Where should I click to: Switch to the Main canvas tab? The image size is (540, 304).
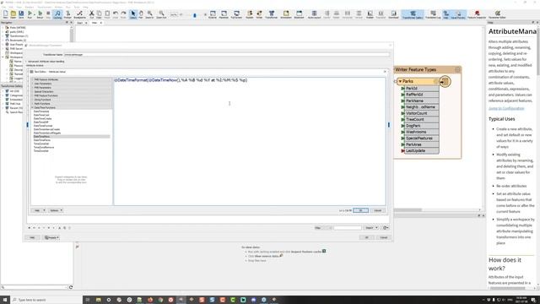pos(94,23)
